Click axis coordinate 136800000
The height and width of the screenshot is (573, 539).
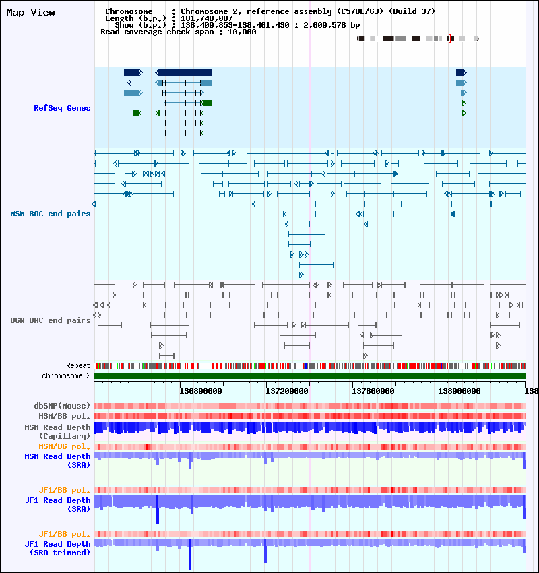201,391
